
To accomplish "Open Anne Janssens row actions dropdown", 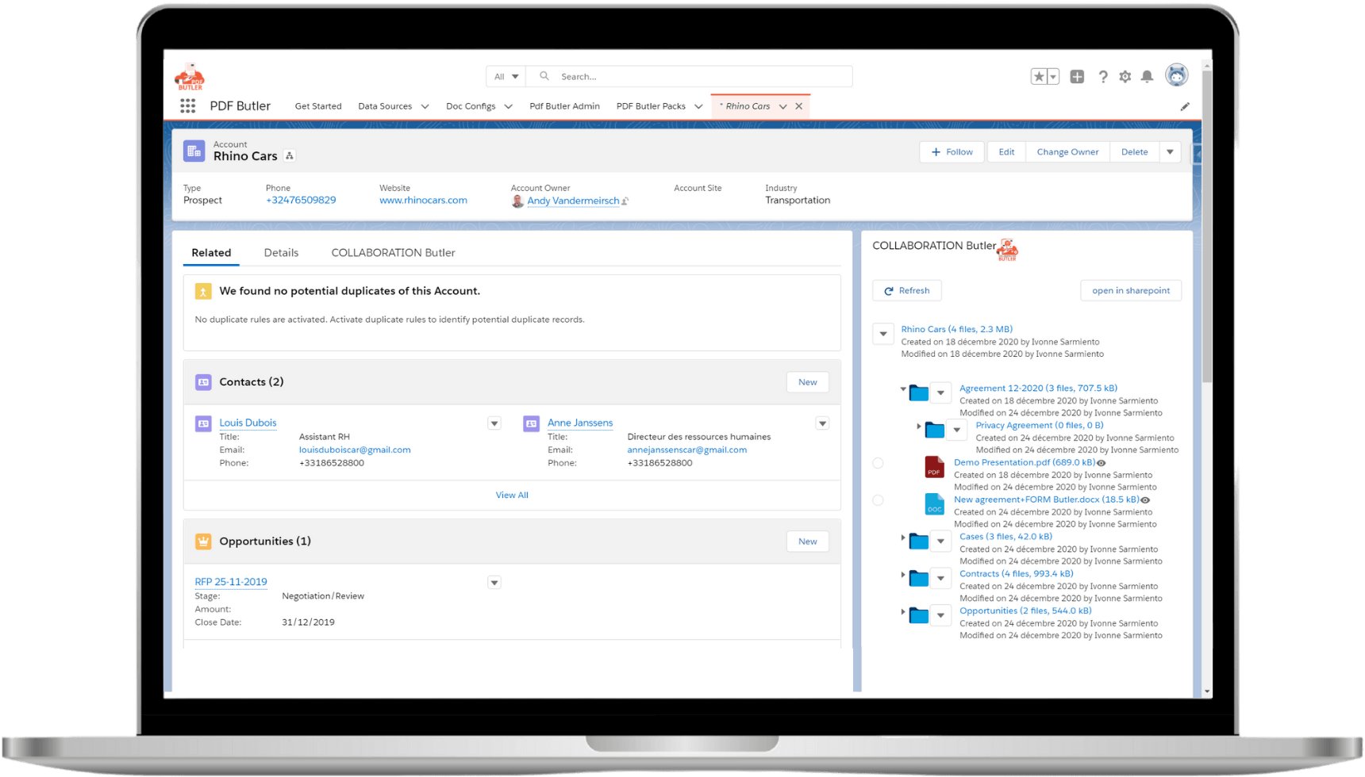I will point(822,423).
